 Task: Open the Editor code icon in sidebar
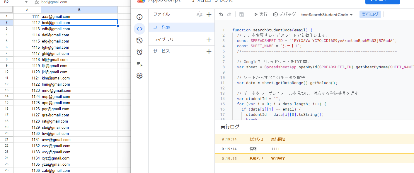click(x=139, y=29)
